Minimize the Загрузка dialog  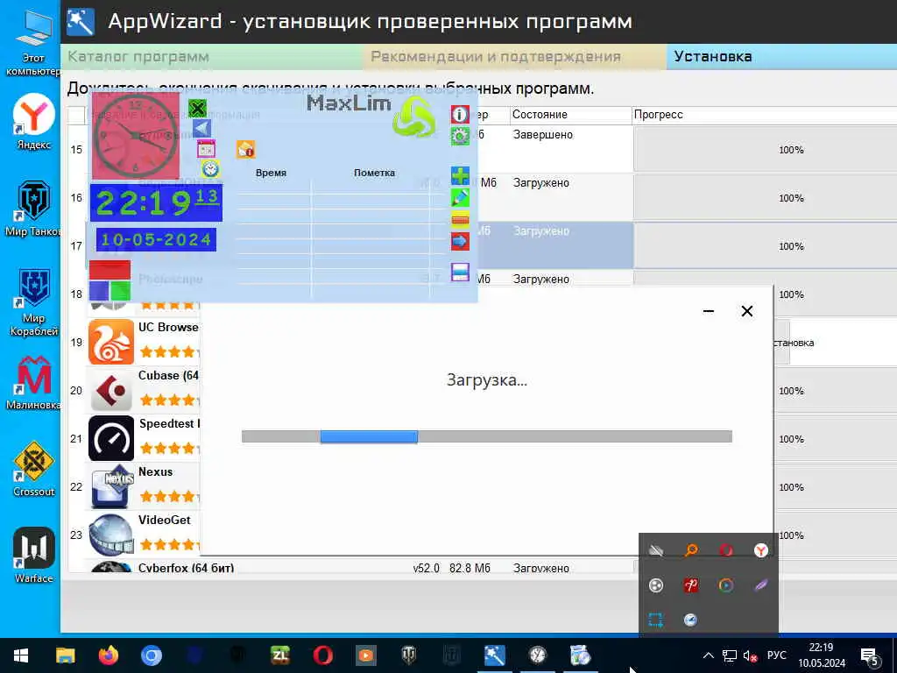708,311
